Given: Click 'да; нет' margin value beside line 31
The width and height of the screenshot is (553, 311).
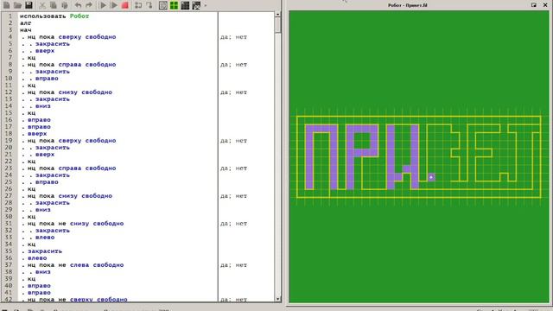Looking at the screenshot, I should (233, 224).
